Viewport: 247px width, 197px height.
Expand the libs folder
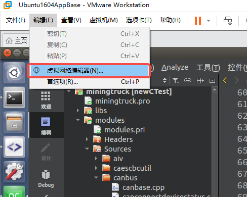click(78, 111)
